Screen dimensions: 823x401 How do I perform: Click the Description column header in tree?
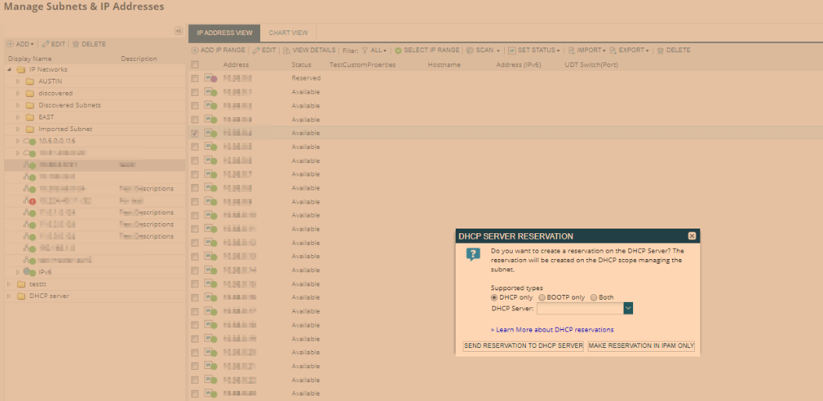point(139,59)
